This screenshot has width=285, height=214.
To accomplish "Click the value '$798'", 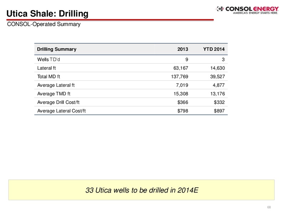I will 183,111.
